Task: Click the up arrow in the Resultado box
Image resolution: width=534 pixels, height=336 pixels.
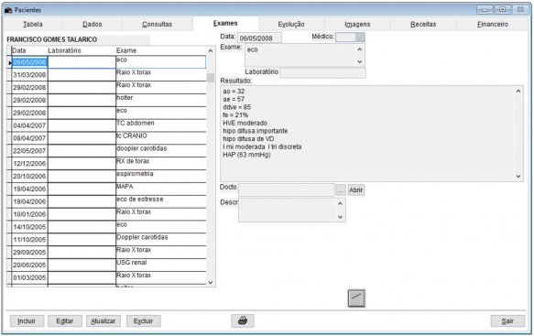Action: click(x=518, y=91)
